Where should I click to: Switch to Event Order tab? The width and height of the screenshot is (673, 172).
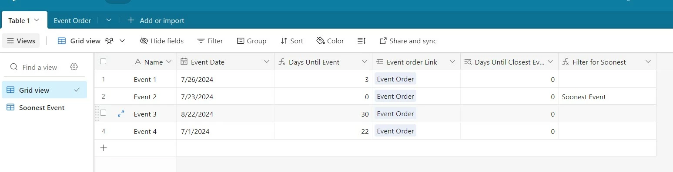pos(72,20)
